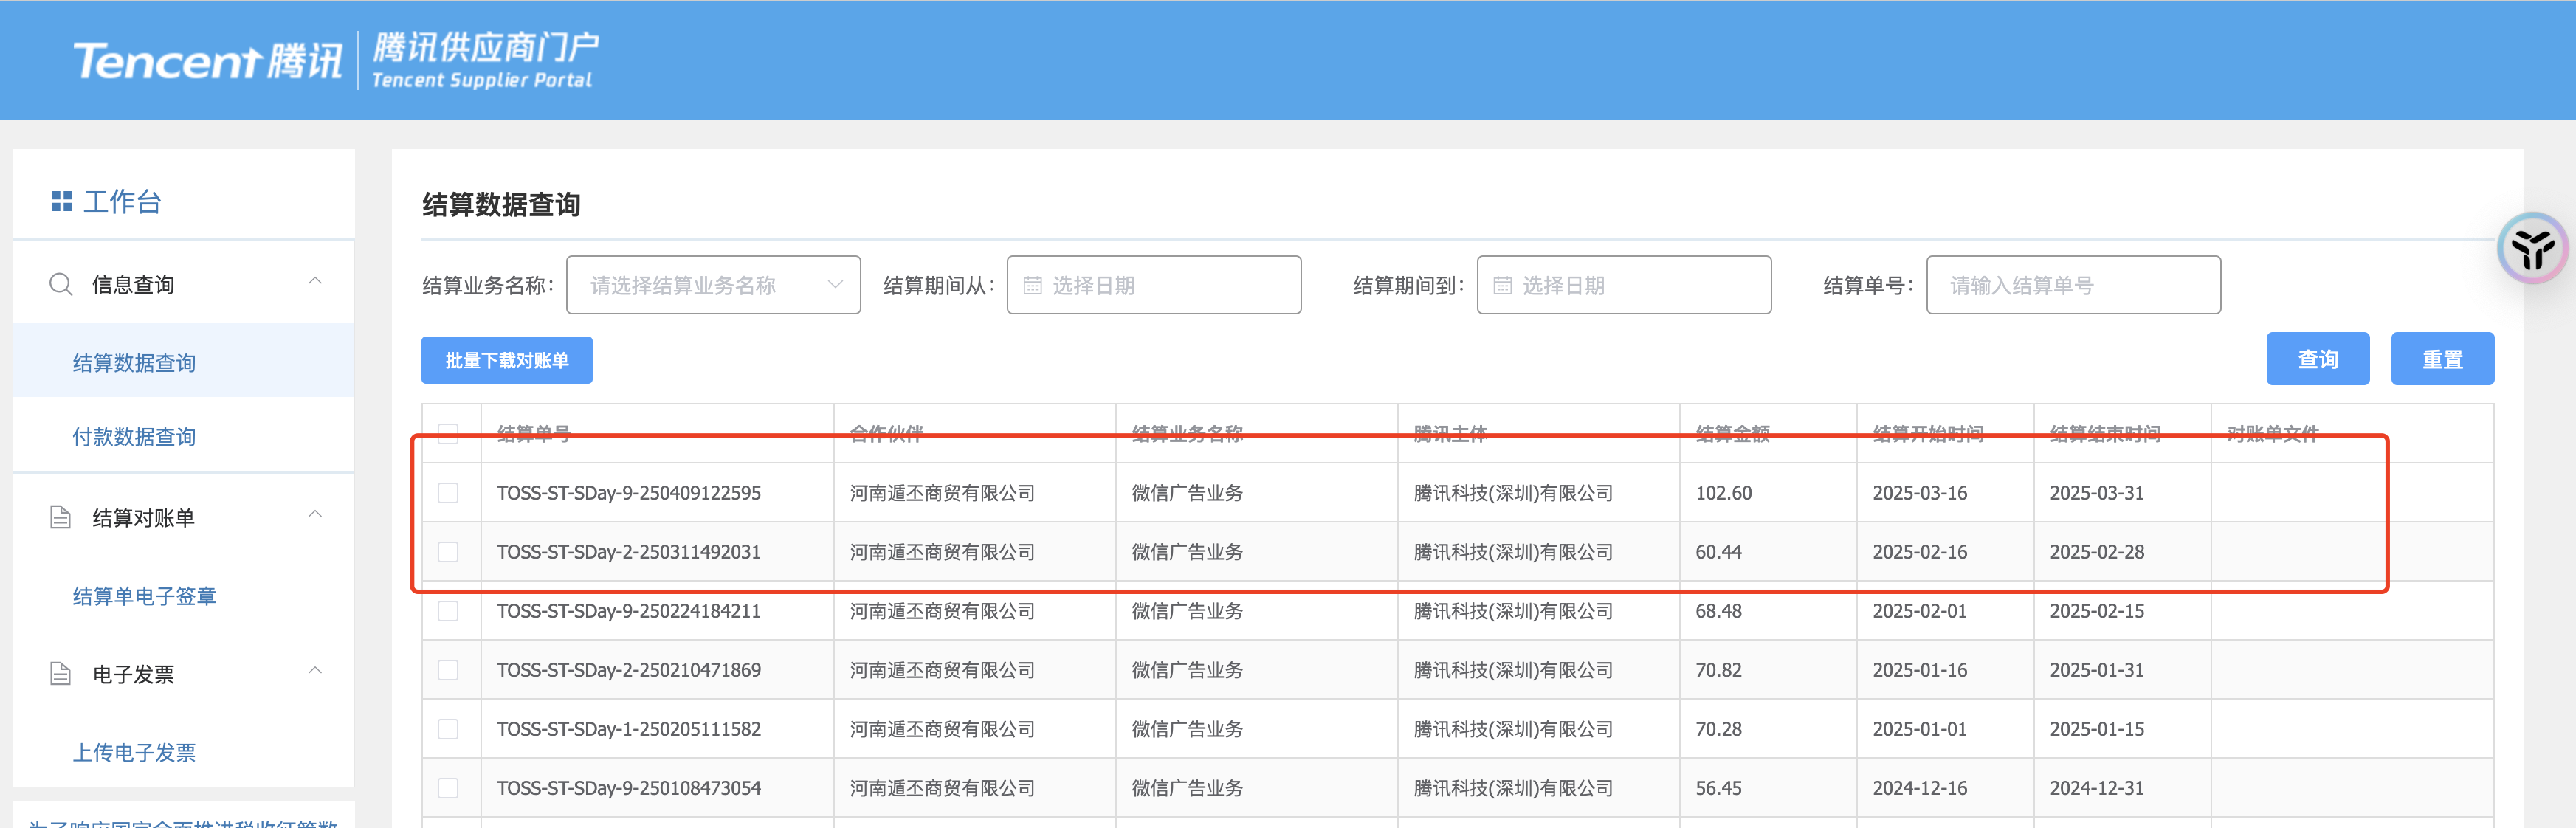Click the 结算期间到 date field
The image size is (2576, 828).
tap(1623, 285)
